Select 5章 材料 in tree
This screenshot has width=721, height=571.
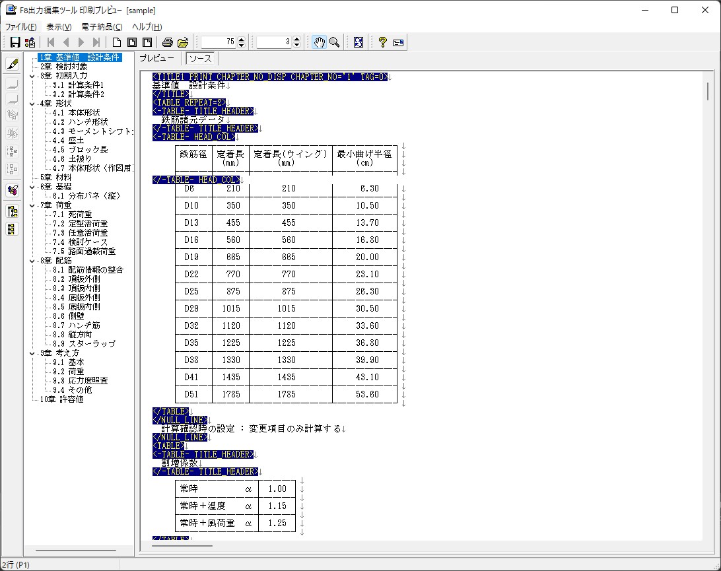(55, 178)
